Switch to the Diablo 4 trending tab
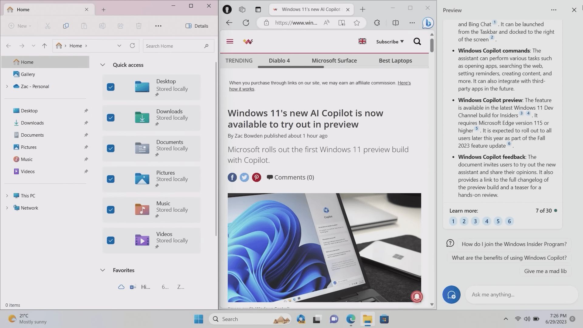The height and width of the screenshot is (328, 583). (279, 60)
